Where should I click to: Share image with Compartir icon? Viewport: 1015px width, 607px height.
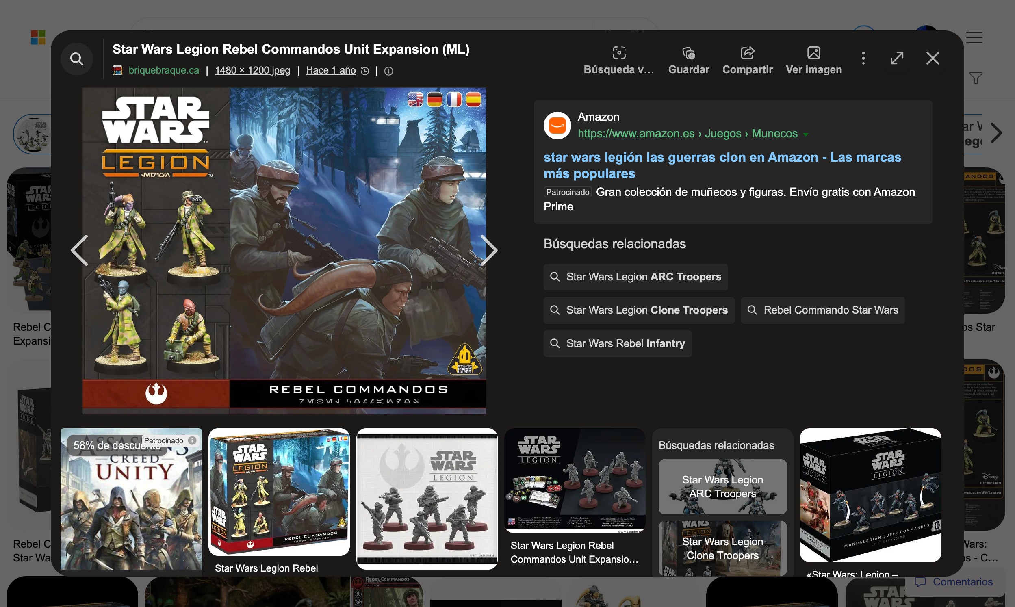pos(747,61)
